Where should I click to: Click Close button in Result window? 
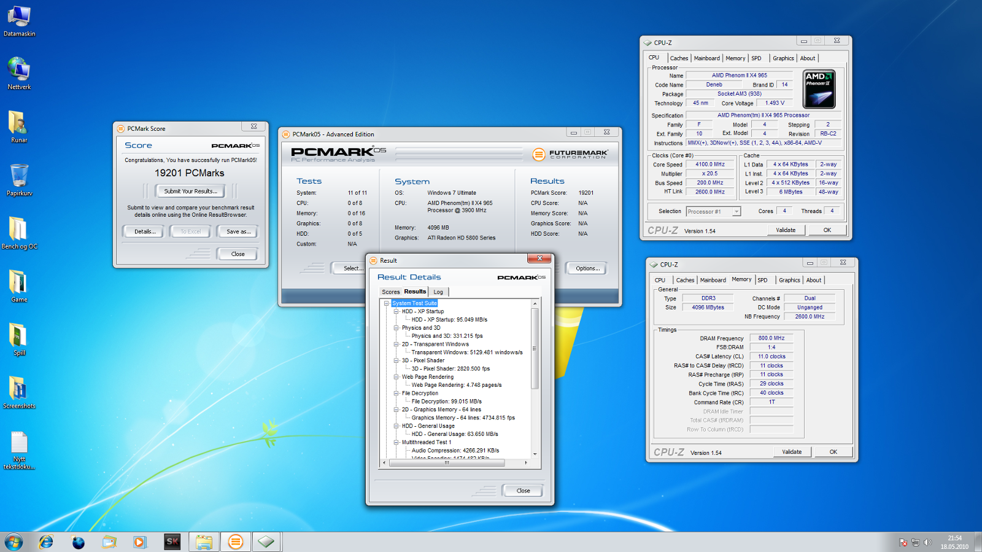click(x=523, y=491)
